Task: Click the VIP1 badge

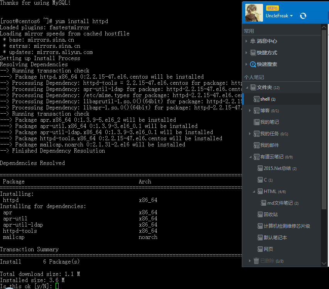Action: 273,8
